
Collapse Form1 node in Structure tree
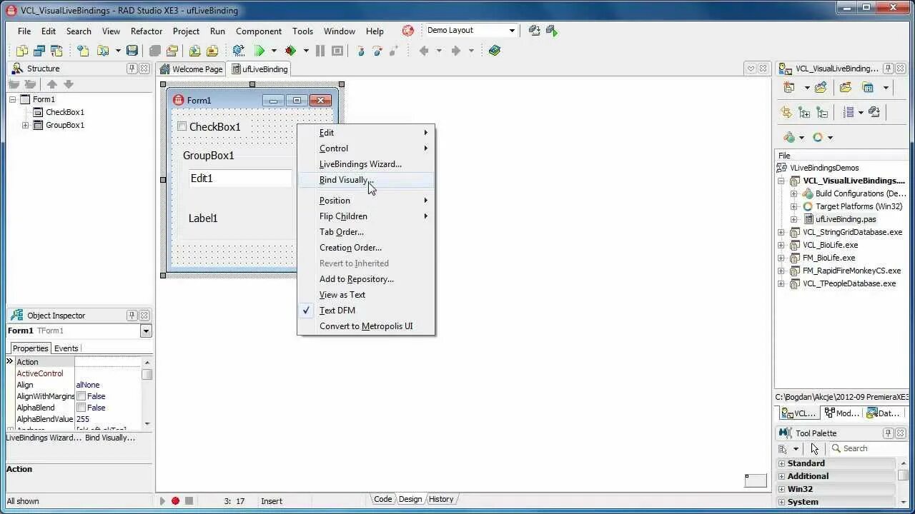tap(12, 99)
